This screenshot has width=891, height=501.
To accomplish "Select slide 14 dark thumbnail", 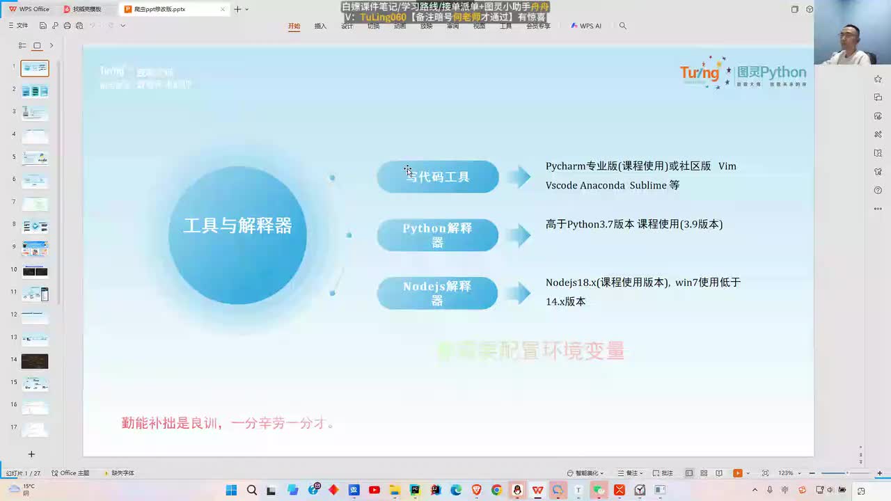I will point(35,361).
